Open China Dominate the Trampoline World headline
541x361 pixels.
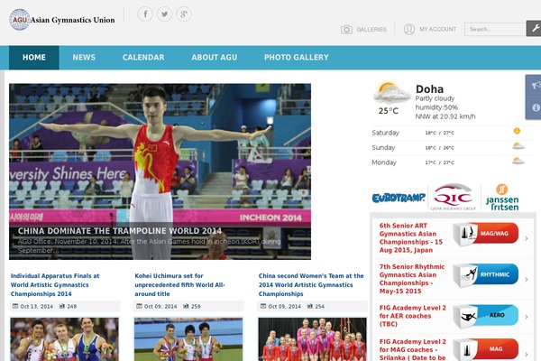click(120, 231)
